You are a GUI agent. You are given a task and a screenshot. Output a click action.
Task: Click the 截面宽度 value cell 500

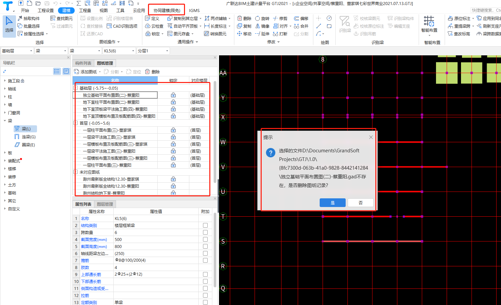tap(156, 239)
